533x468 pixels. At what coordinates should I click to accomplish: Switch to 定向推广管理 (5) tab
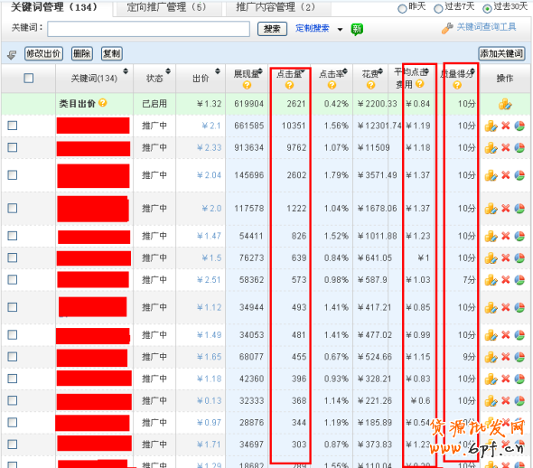167,7
